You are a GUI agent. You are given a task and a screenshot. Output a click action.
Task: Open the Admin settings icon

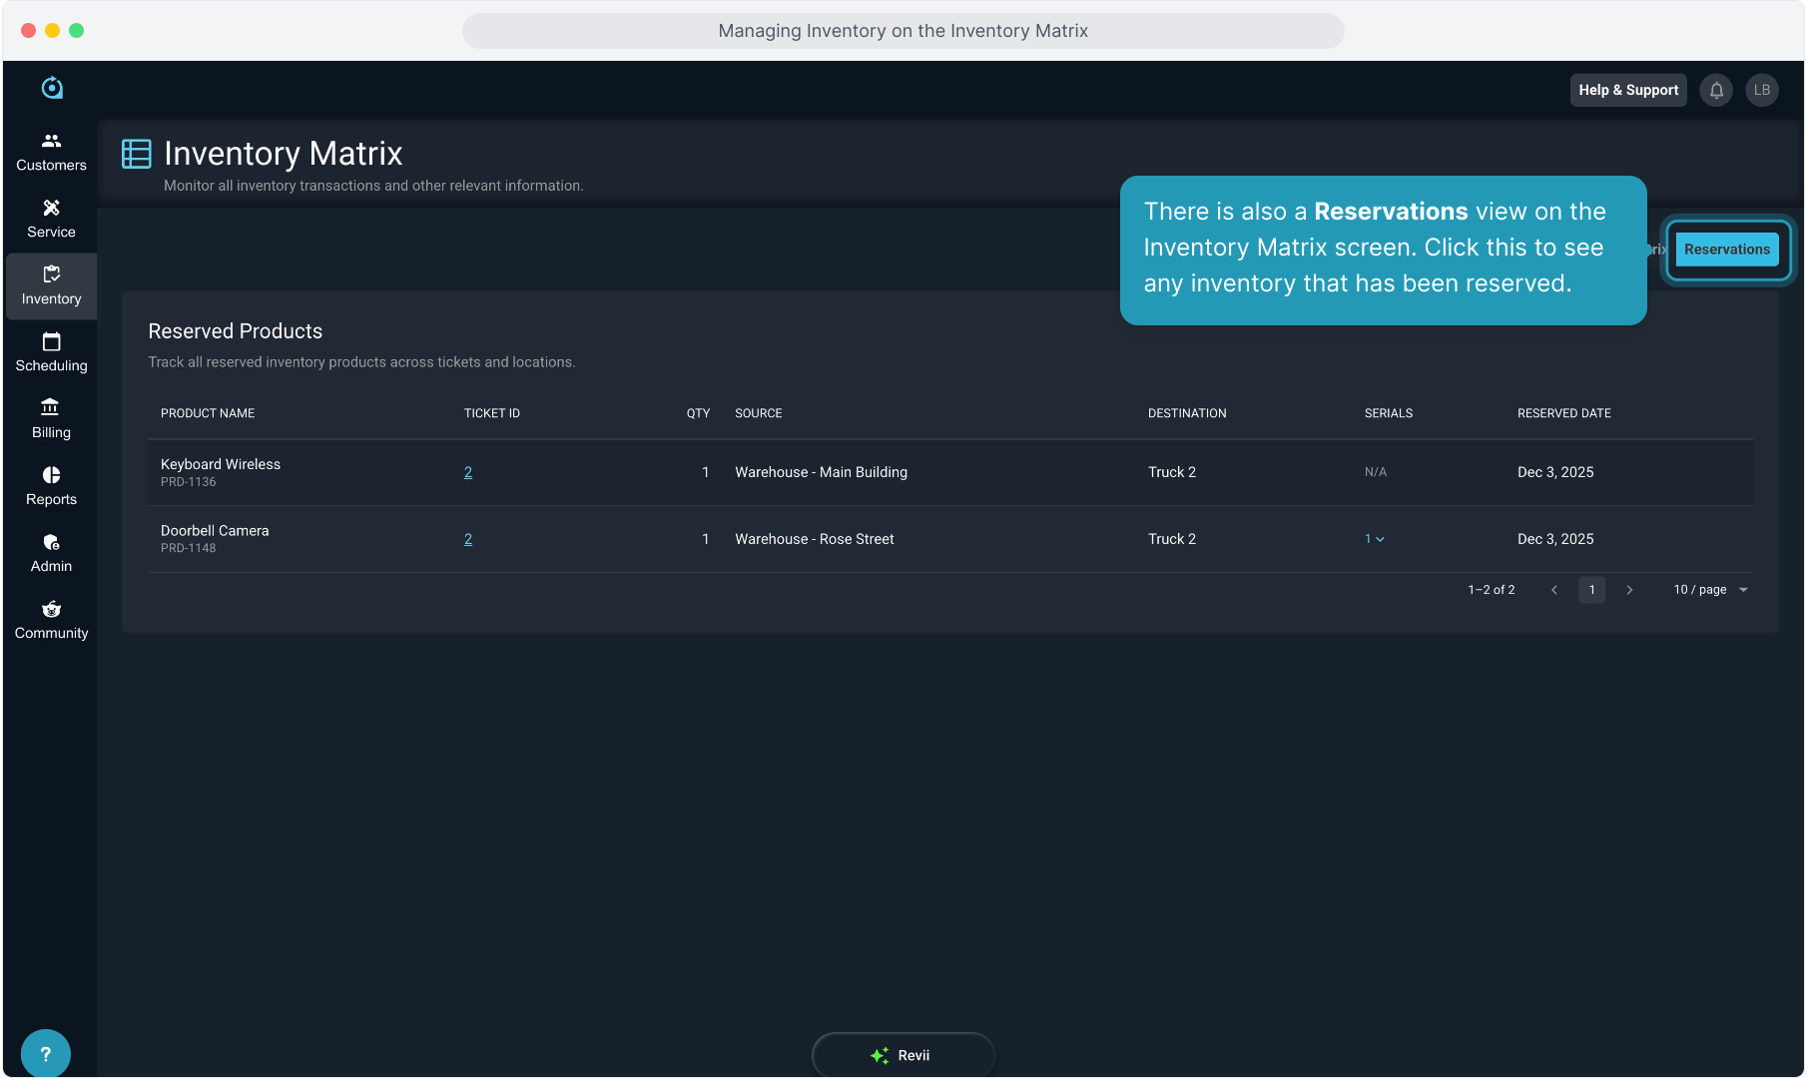(51, 553)
